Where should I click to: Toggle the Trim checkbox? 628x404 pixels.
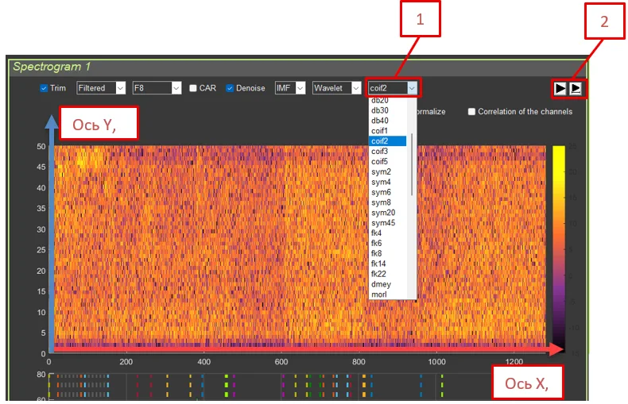(44, 88)
